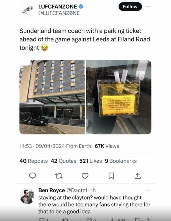Open Ben Royce's profile picture
The width and height of the screenshot is (171, 221).
coord(27,196)
